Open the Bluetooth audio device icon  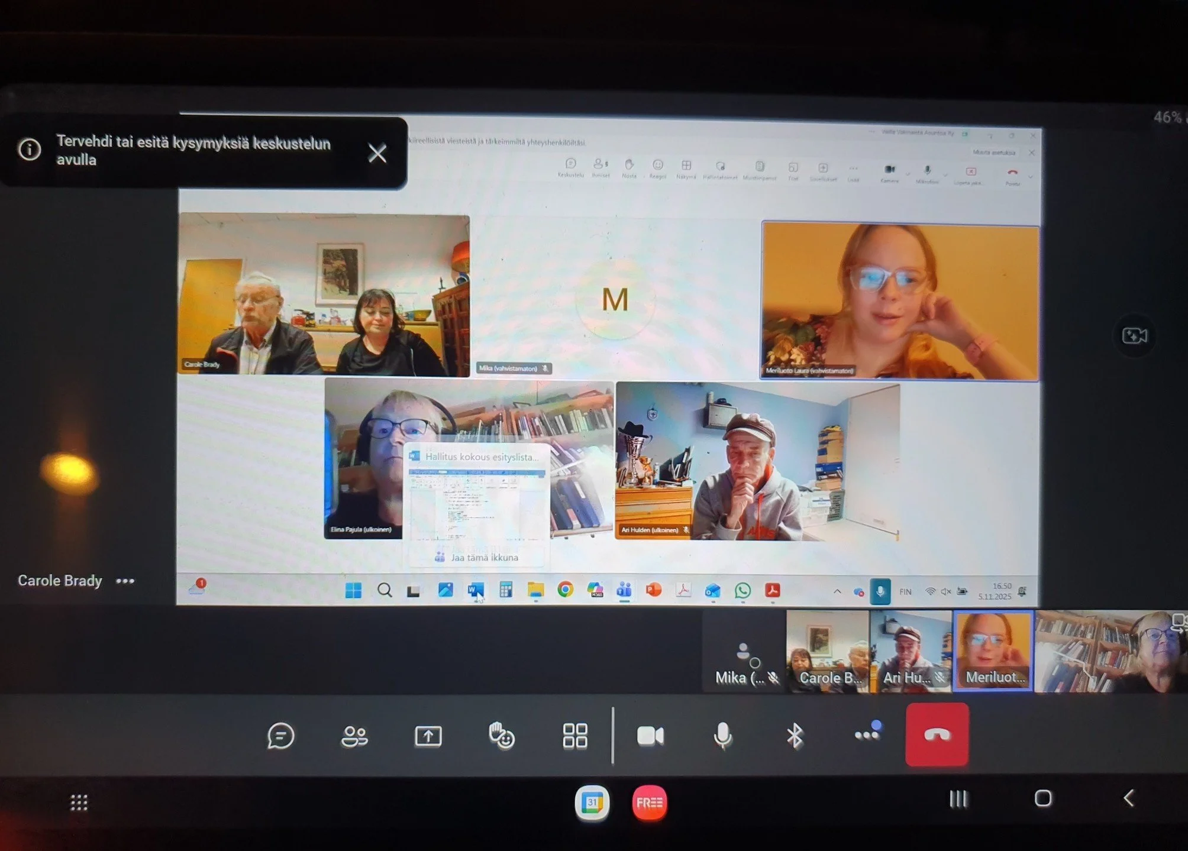click(794, 736)
